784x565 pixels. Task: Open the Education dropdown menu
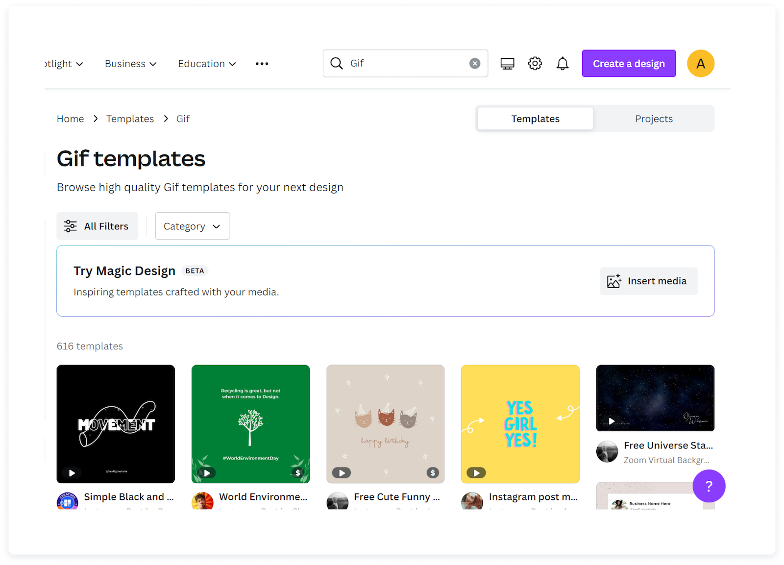pos(207,63)
